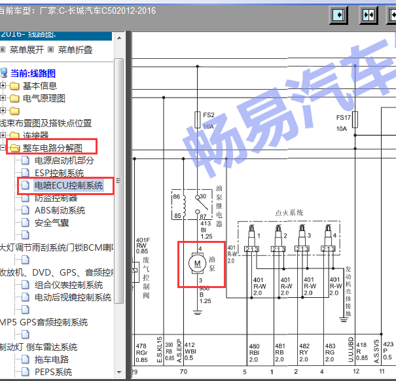Open 大灯调节雨刮系统门锁BCM entry
Viewport: 396px width, 381px height.
tap(56, 247)
